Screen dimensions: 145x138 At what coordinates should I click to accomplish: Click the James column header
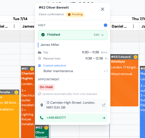click(x=28, y=27)
